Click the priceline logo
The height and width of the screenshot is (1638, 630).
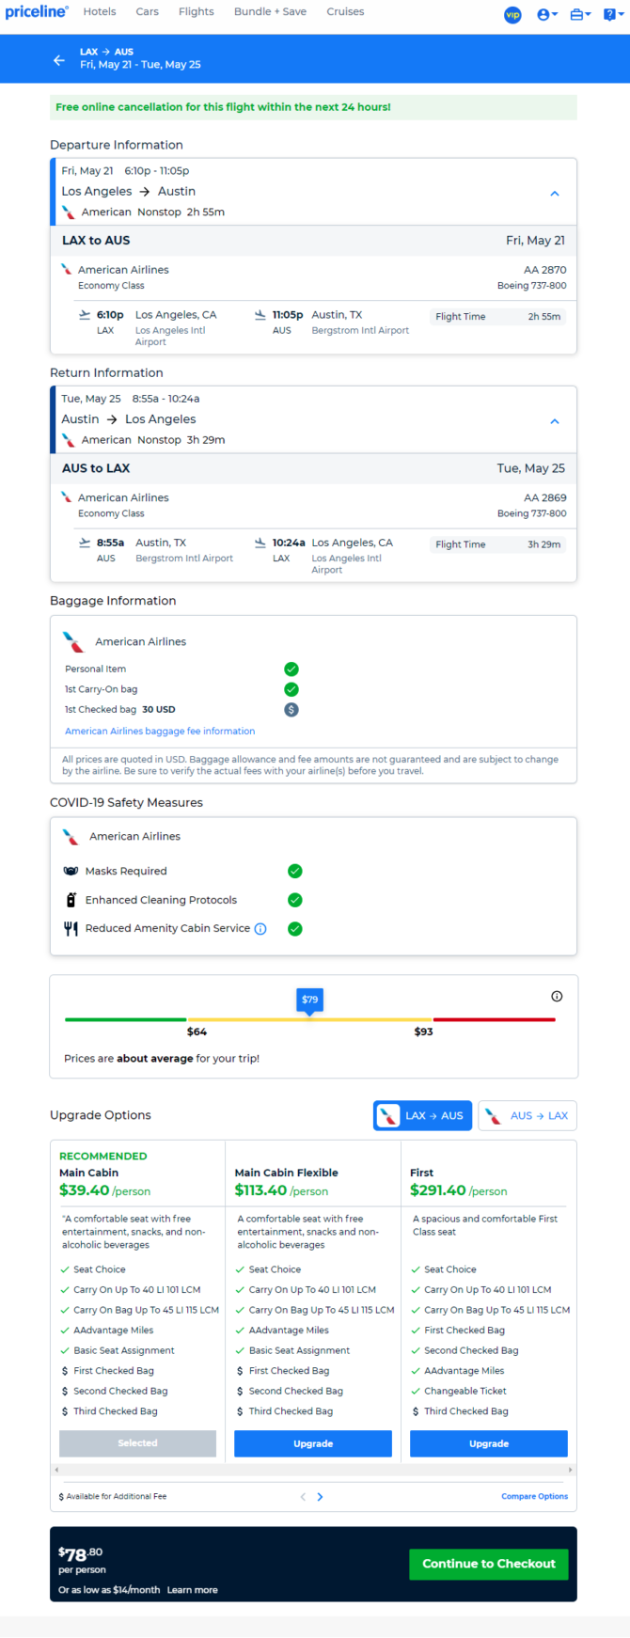(x=37, y=12)
